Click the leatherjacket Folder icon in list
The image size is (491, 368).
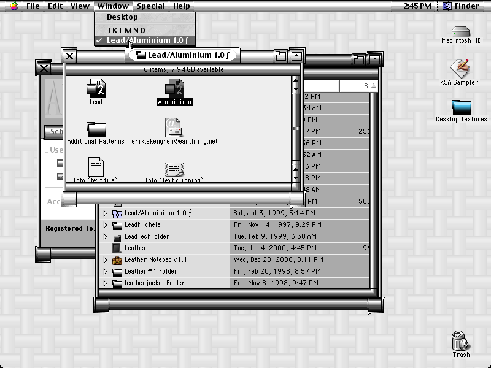click(117, 283)
